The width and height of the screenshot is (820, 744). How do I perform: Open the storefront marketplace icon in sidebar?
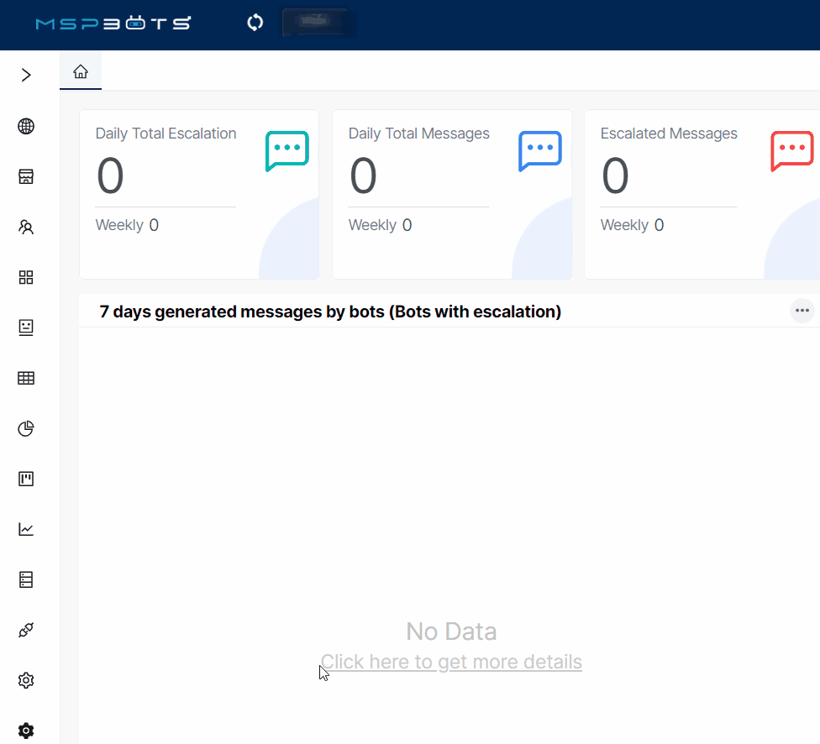click(26, 176)
